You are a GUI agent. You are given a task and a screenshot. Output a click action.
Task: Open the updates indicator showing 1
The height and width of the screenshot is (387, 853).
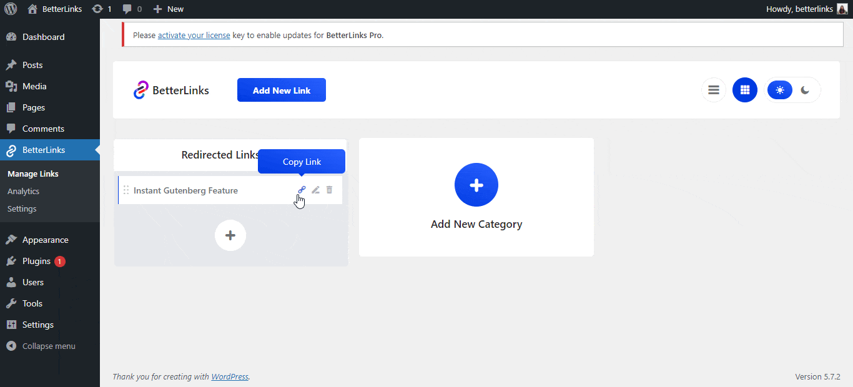(x=102, y=9)
